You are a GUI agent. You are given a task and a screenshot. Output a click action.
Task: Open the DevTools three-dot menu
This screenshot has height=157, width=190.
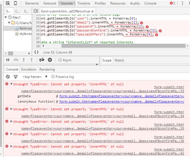pyautogui.click(x=182, y=3)
